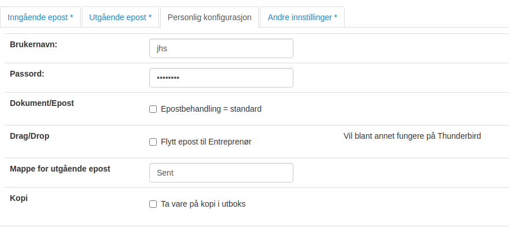Select the Personlig konfigurasjon tab
This screenshot has height=228, width=509.
pyautogui.click(x=209, y=17)
